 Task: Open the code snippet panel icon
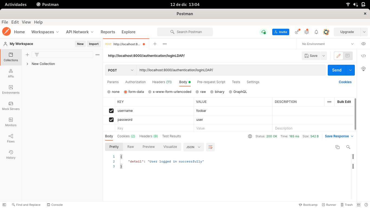coord(363,56)
